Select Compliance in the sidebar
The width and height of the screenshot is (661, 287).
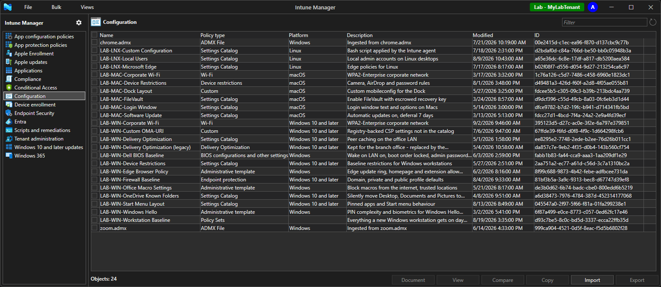pyautogui.click(x=44, y=79)
